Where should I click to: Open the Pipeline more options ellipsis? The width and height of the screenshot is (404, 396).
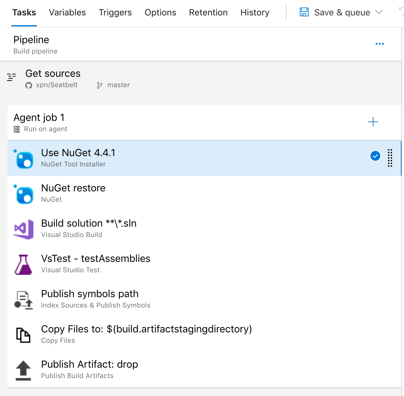380,44
